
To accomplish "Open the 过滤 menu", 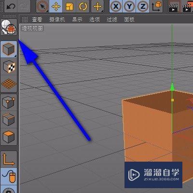I will [x=112, y=19].
